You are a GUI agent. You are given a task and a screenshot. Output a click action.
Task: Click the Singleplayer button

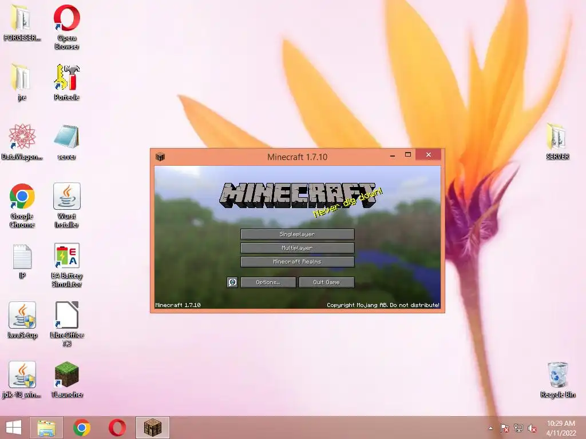point(297,234)
